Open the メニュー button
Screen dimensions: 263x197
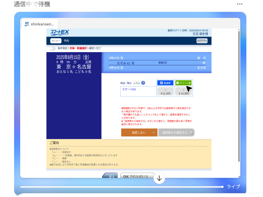56,41
